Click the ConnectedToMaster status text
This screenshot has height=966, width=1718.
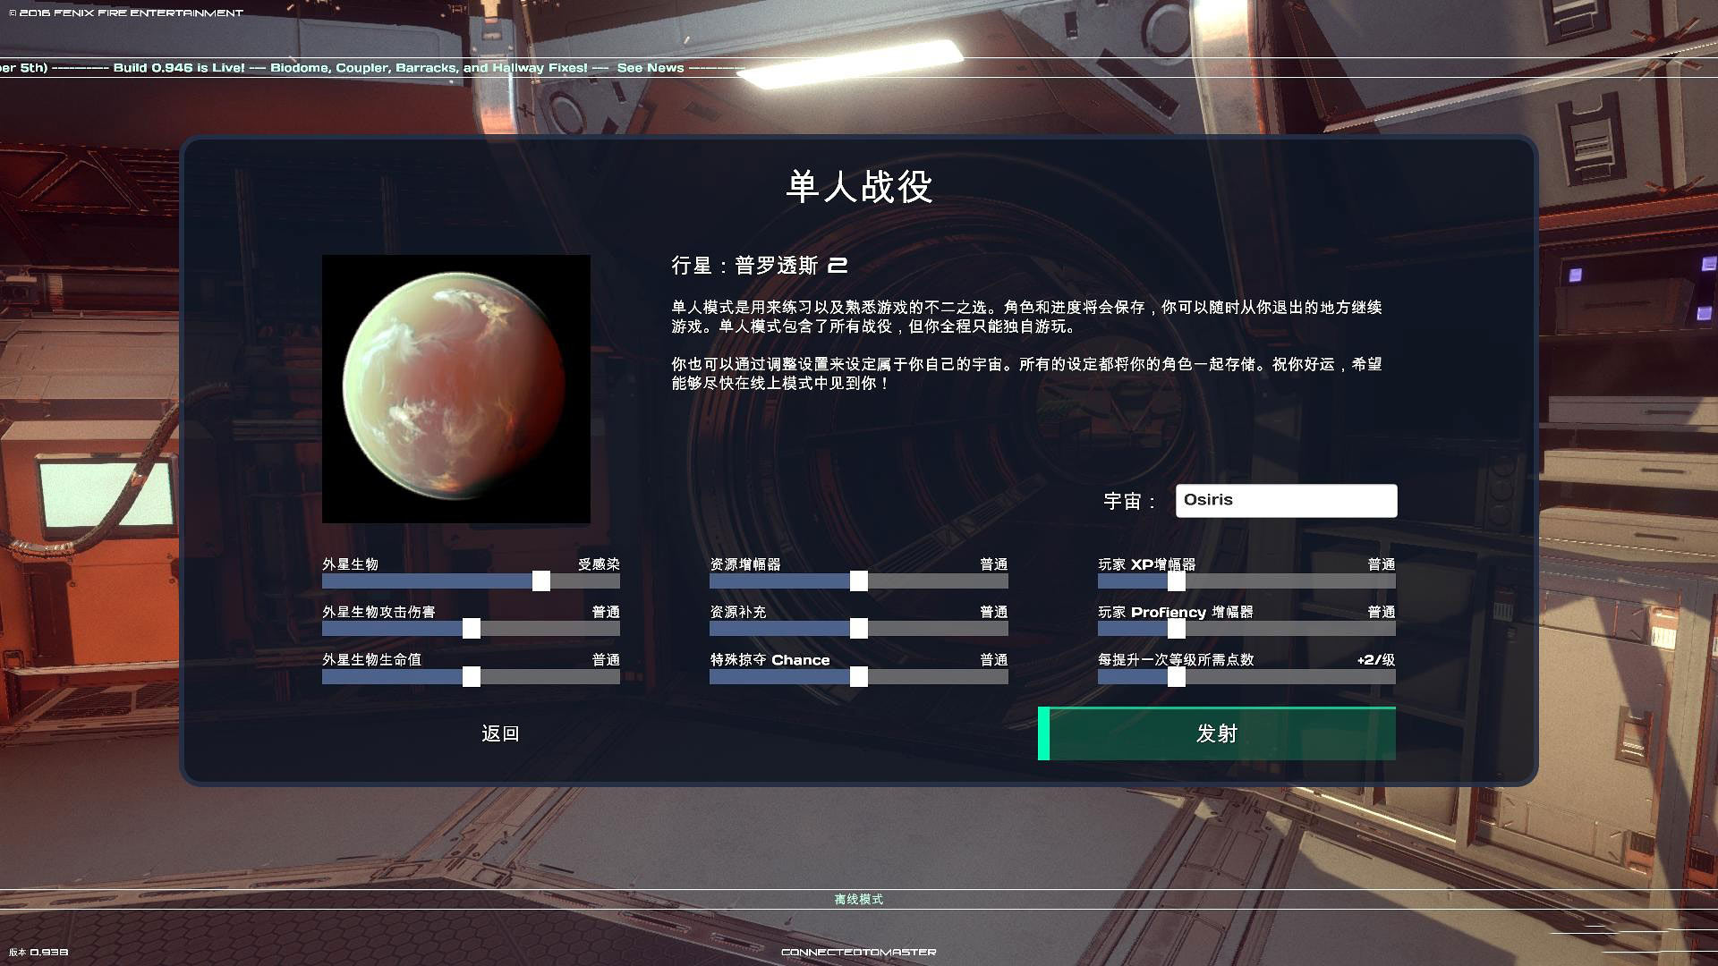(859, 953)
